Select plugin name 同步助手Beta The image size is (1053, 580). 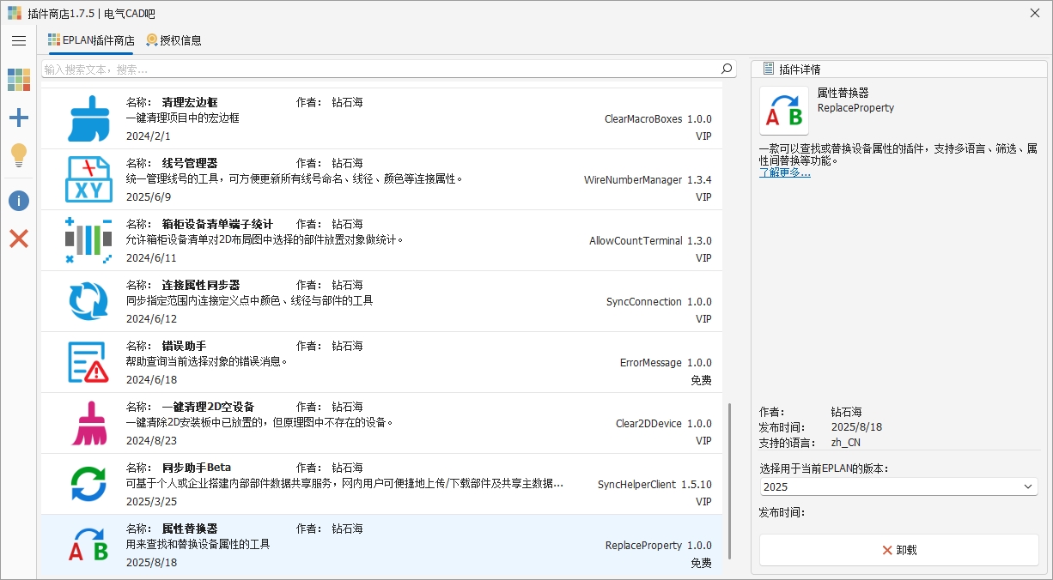point(197,468)
